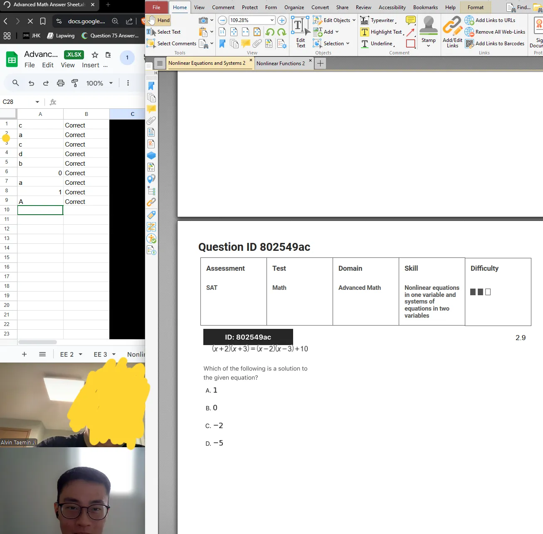Click the sticky note comment icon in the ribbon
Screen dimensions: 543x534
click(x=411, y=20)
